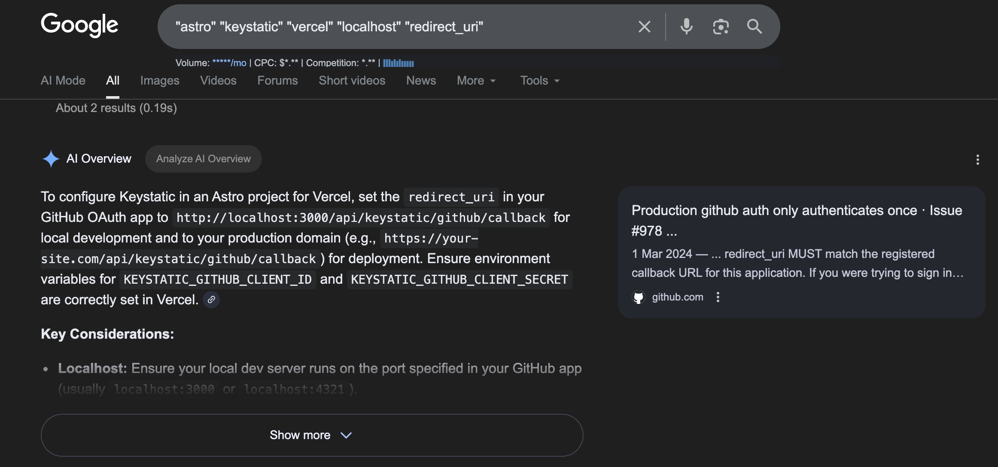Click the localhost:3000 callback URL code
998x467 pixels.
pyautogui.click(x=361, y=218)
